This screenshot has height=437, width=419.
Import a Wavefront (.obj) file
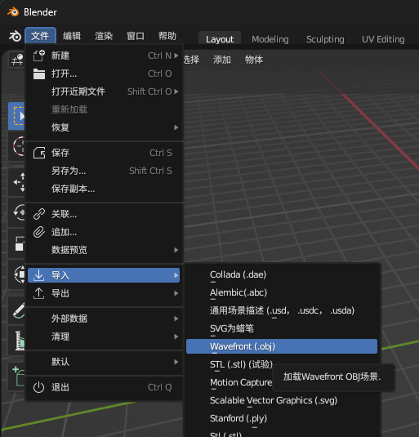click(282, 346)
